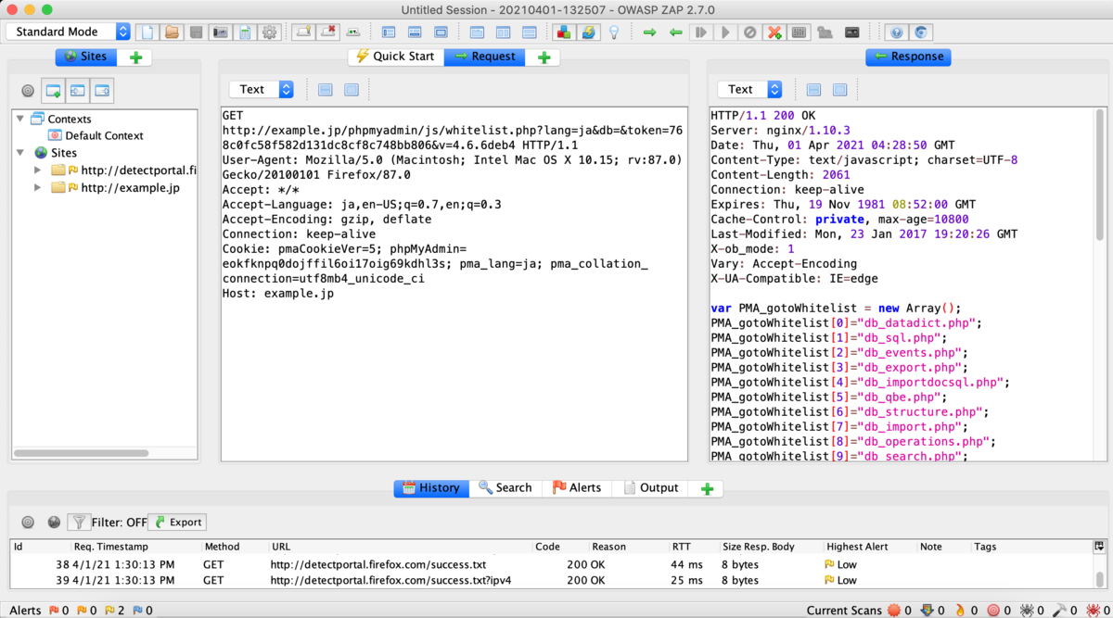This screenshot has width=1113, height=618.
Task: Click Submit and continue play icon
Action: (725, 32)
